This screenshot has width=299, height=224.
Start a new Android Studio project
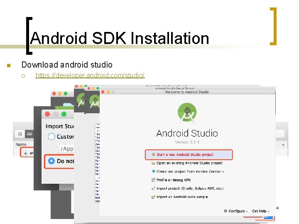coord(189,154)
